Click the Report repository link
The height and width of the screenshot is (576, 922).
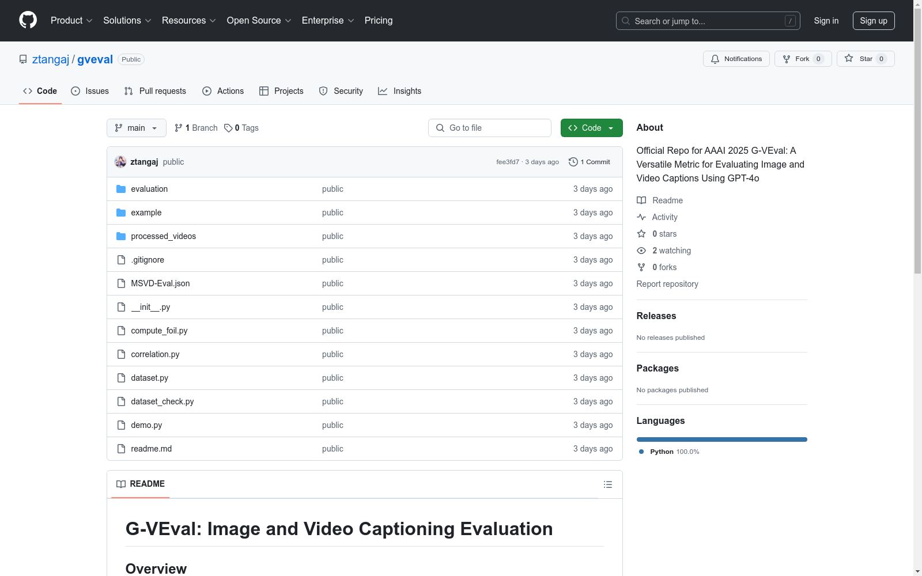[667, 284]
